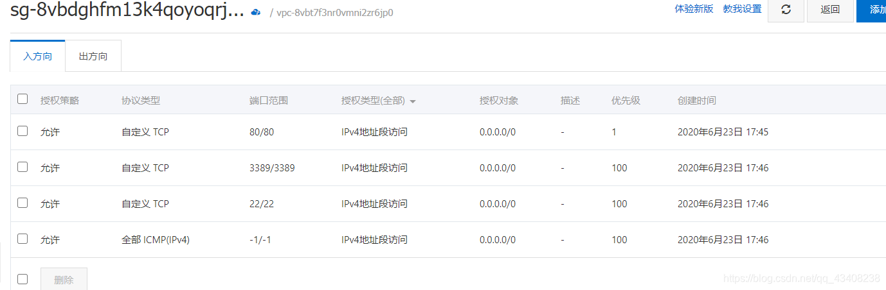The image size is (886, 290).
Task: Click priority 100 in the 3389/3389 row
Action: point(619,168)
